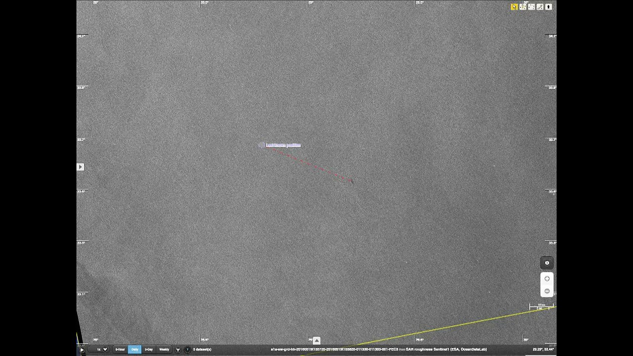This screenshot has width=633, height=356.
Task: Switch to 3-Day time step
Action: (x=149, y=350)
